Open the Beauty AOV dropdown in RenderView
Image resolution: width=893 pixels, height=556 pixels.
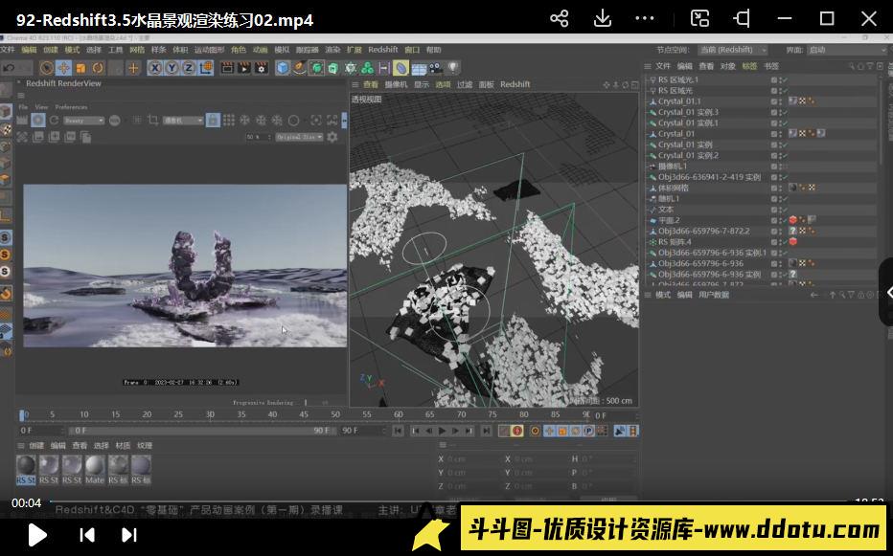83,121
